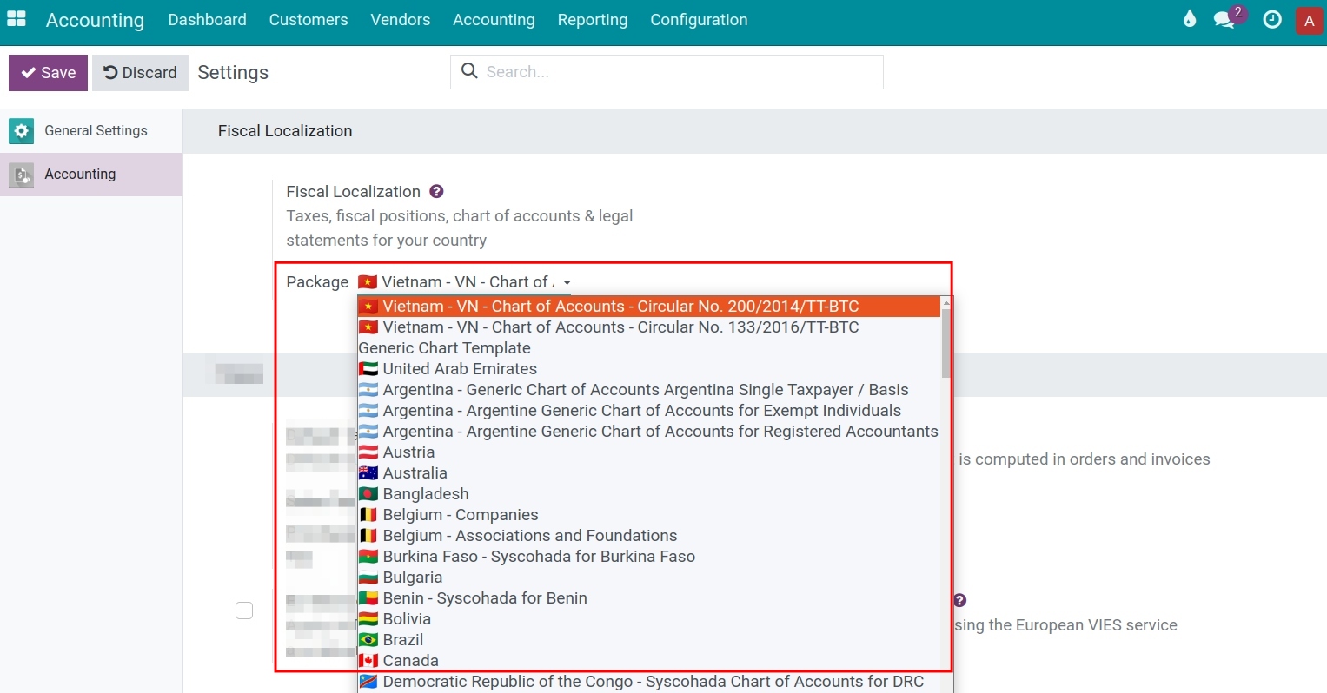
Task: Select Democratic Republic of the Congo option
Action: click(x=649, y=682)
